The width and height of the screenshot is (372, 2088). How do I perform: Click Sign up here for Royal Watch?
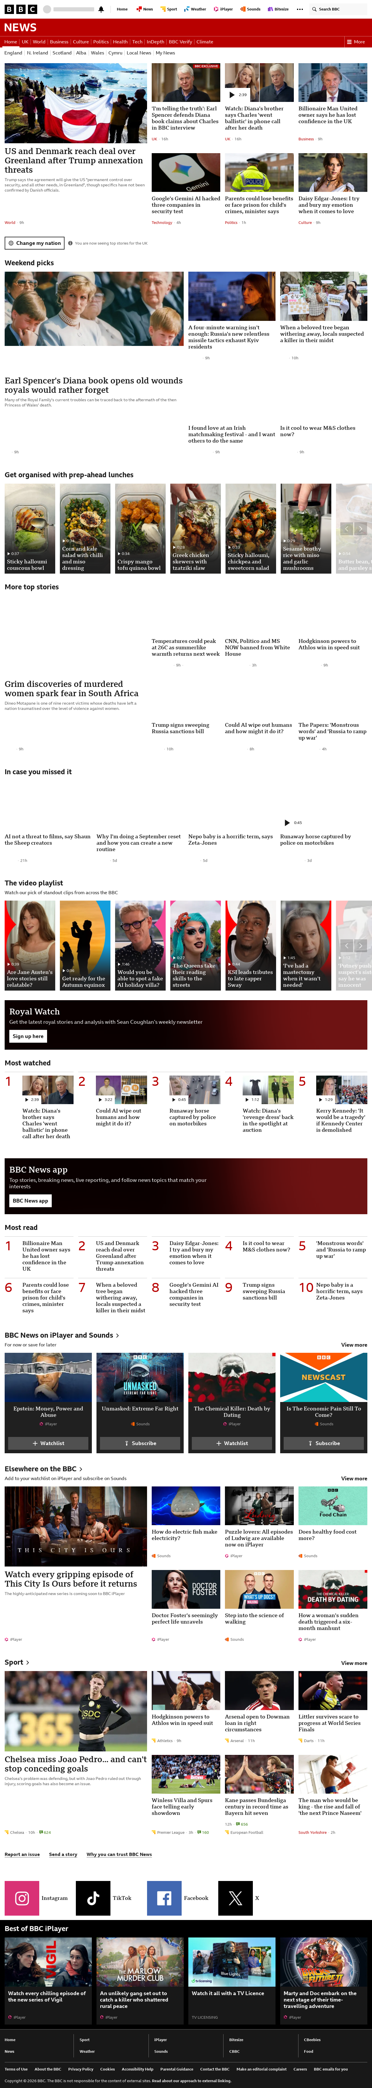[x=28, y=1036]
